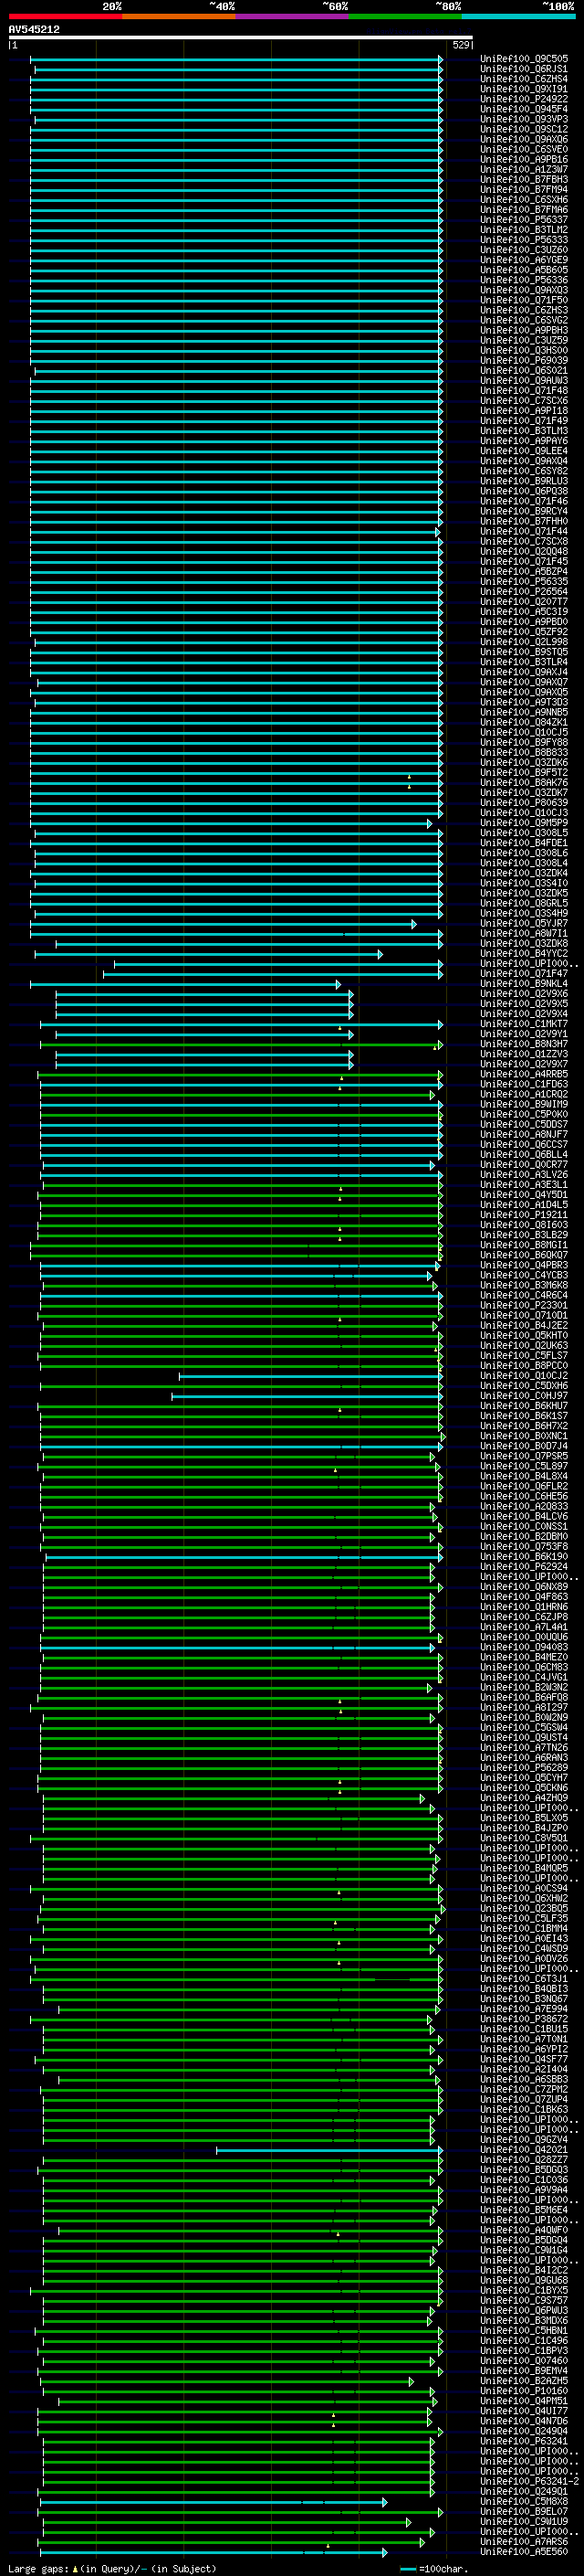Select hit label UniRef100_A9PI18
The image size is (584, 2576).
(x=524, y=411)
